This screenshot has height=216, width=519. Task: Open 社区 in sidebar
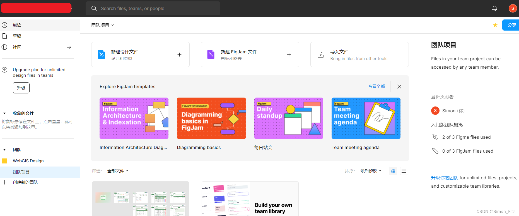click(40, 47)
